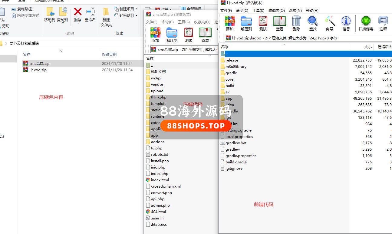The width and height of the screenshot is (392, 234).
Task: Show archive Info icon
Action: [346, 23]
